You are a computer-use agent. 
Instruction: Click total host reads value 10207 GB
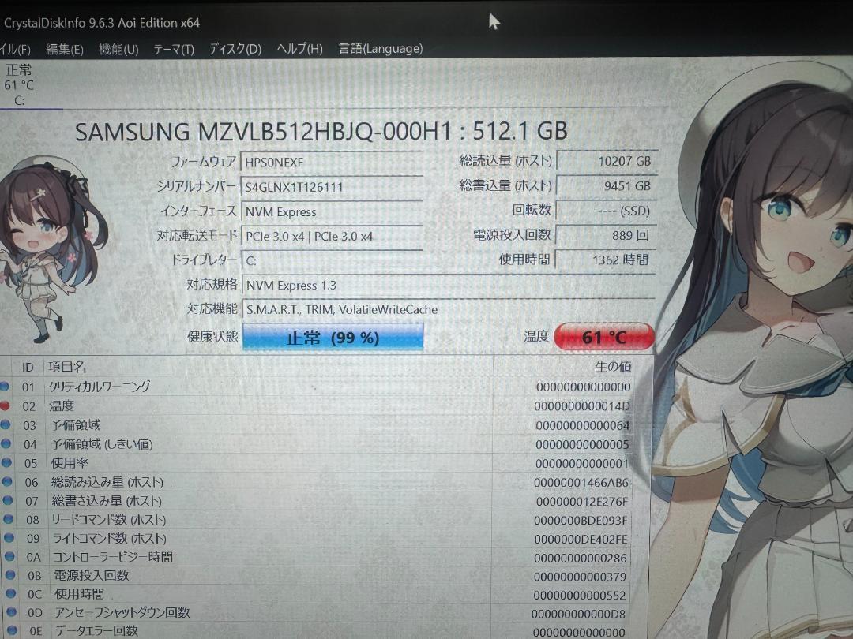pyautogui.click(x=607, y=161)
